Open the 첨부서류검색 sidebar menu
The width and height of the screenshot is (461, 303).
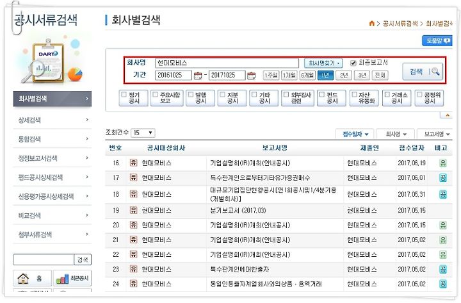coord(53,234)
